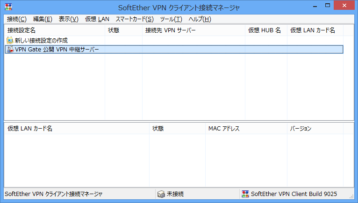The height and width of the screenshot is (203, 358).
Task: Click the SoftEther app icon in title bar
Action: pyautogui.click(x=8, y=7)
